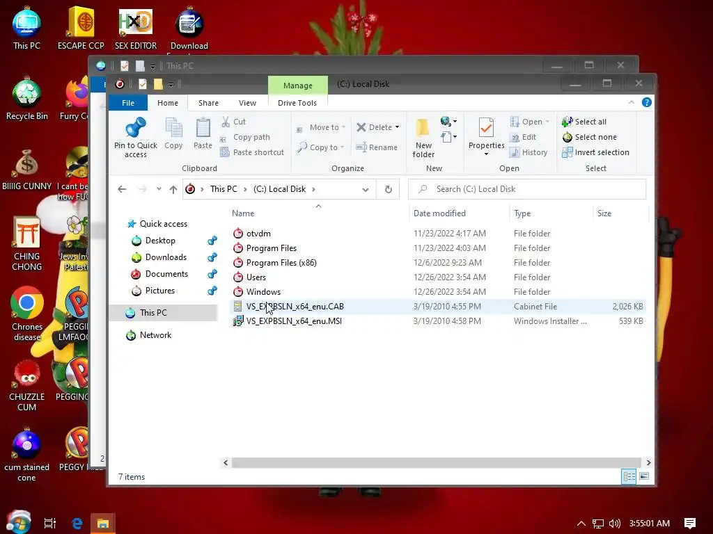Click This PC in the address breadcrumb
The image size is (713, 534).
(x=224, y=189)
